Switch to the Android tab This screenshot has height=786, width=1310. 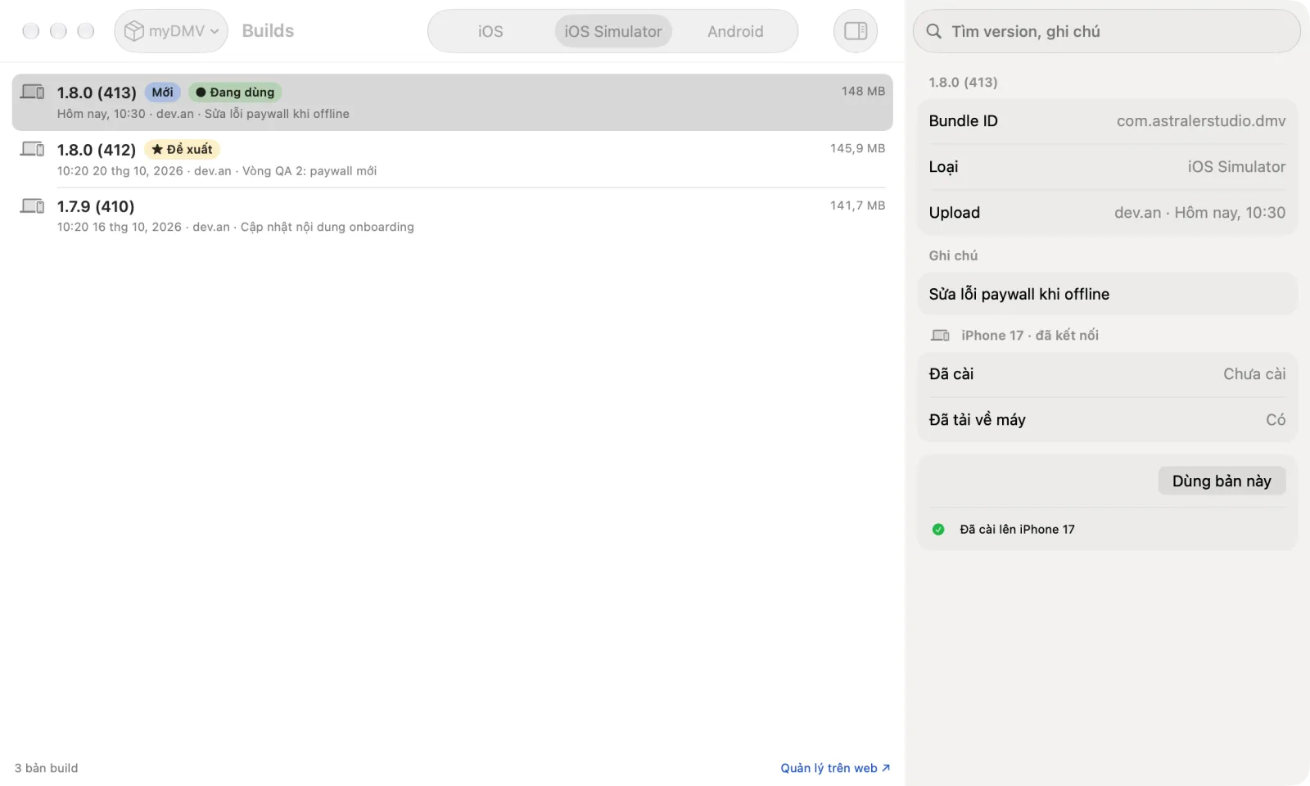(x=735, y=31)
